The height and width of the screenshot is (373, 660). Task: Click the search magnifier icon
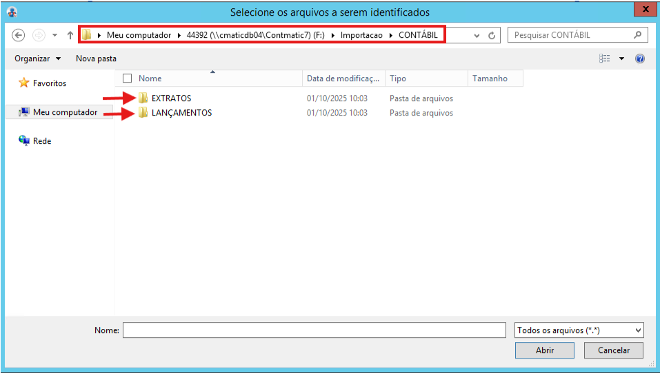pyautogui.click(x=638, y=35)
